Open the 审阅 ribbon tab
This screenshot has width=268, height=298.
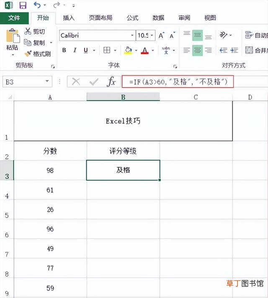click(x=184, y=18)
